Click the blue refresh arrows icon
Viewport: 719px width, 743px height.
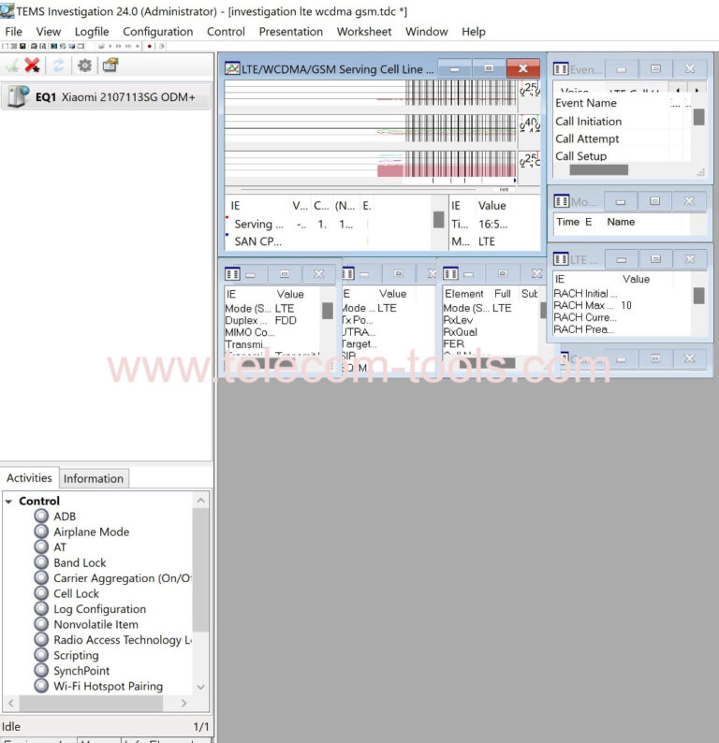point(58,65)
